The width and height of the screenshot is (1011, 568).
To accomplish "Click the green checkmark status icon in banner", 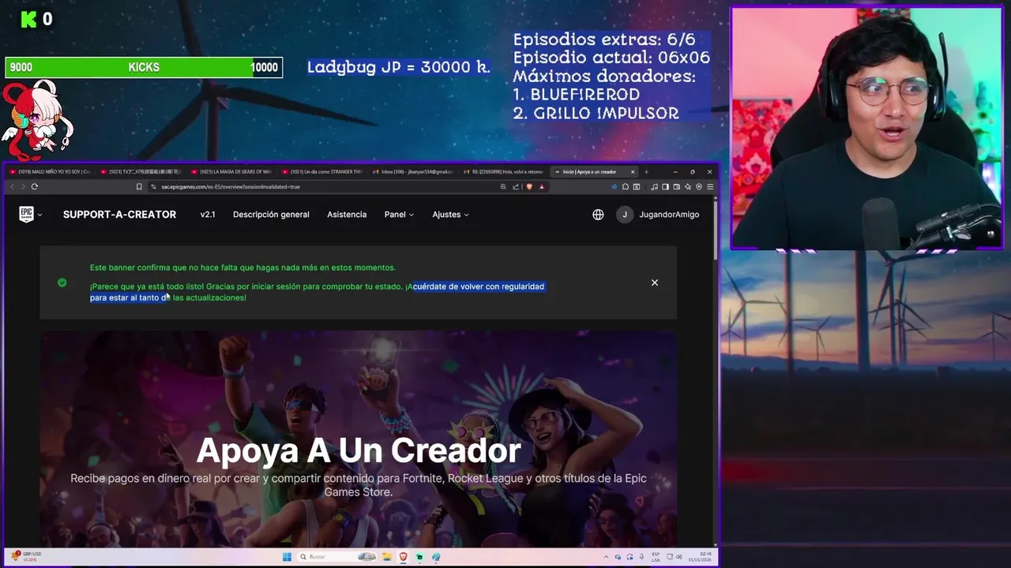I will (x=62, y=282).
